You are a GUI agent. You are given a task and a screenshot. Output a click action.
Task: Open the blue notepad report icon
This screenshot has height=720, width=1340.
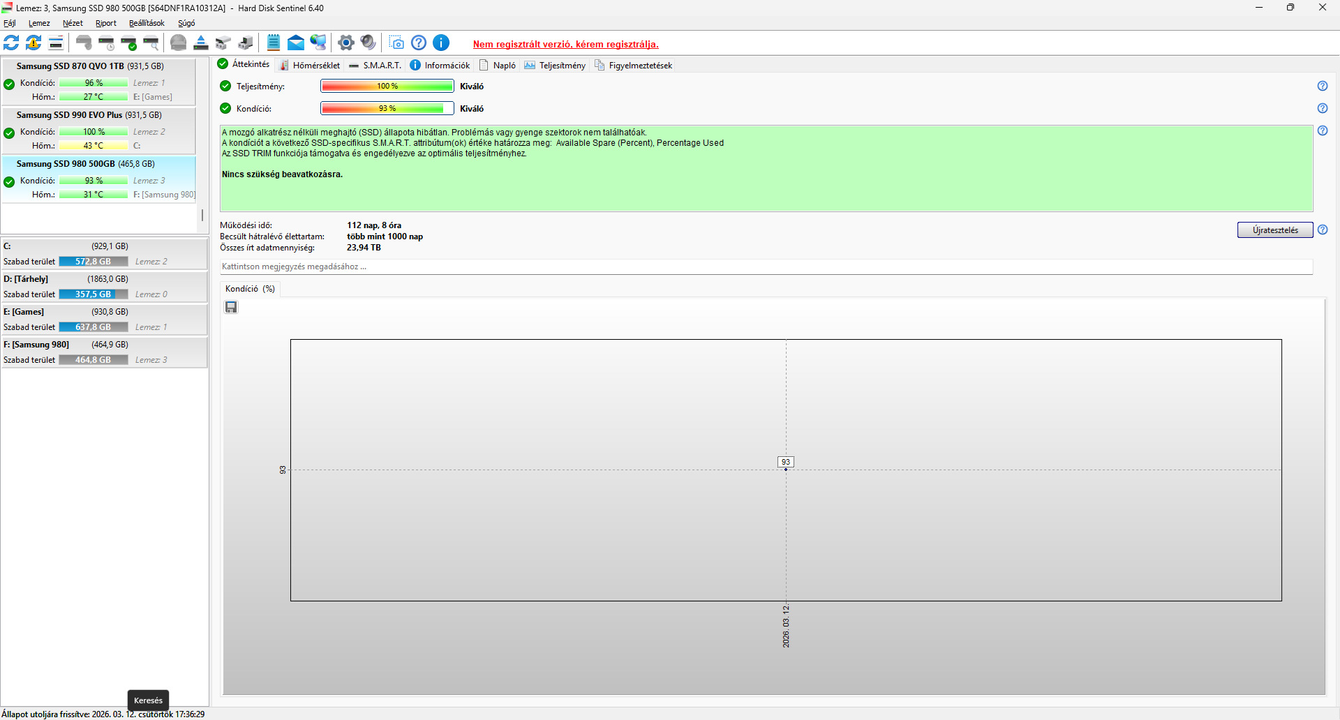(x=274, y=43)
